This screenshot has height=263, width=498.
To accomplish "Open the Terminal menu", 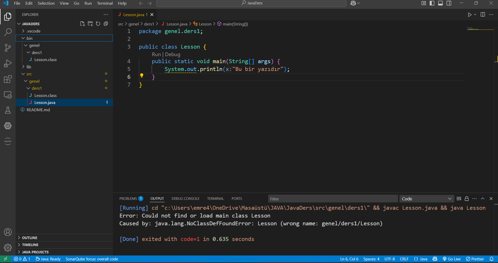I will [x=105, y=3].
